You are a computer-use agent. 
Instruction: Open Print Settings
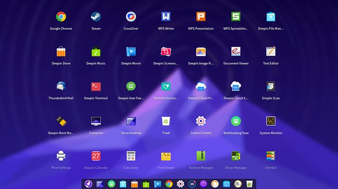tap(61, 156)
